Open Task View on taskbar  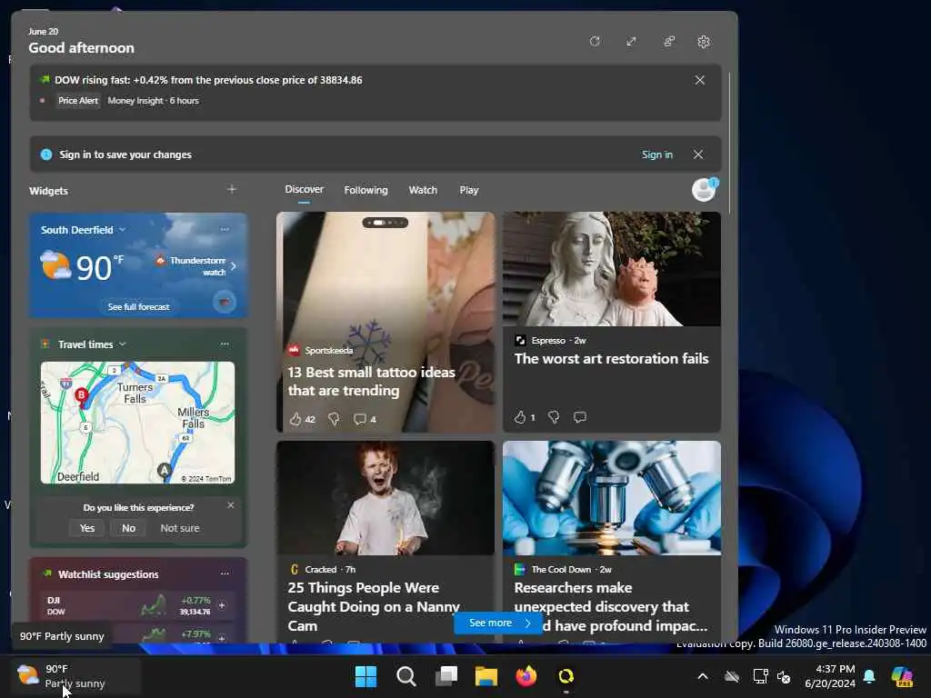tap(445, 676)
